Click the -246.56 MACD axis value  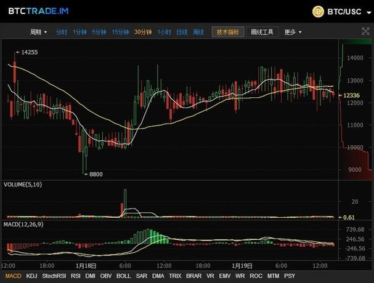click(x=355, y=249)
